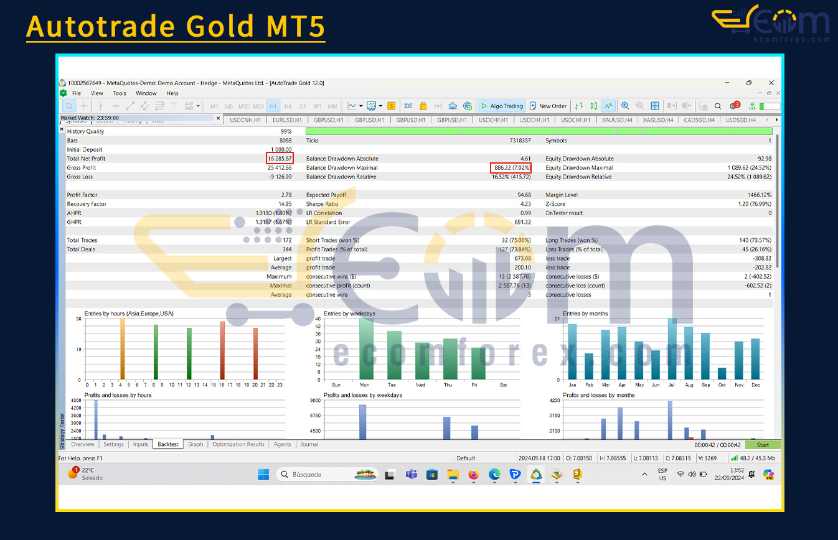Viewport: 838px width, 540px height.
Task: Click the Windows Start button in taskbar
Action: (263, 474)
